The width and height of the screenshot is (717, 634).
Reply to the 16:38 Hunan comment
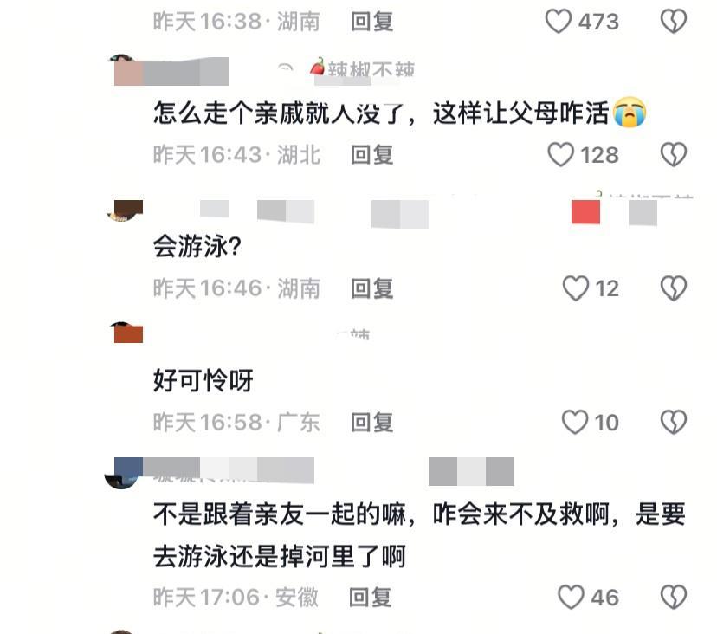click(x=371, y=22)
